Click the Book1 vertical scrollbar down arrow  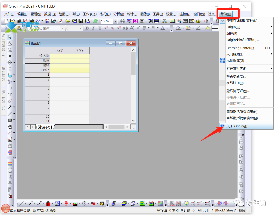[x=133, y=121]
